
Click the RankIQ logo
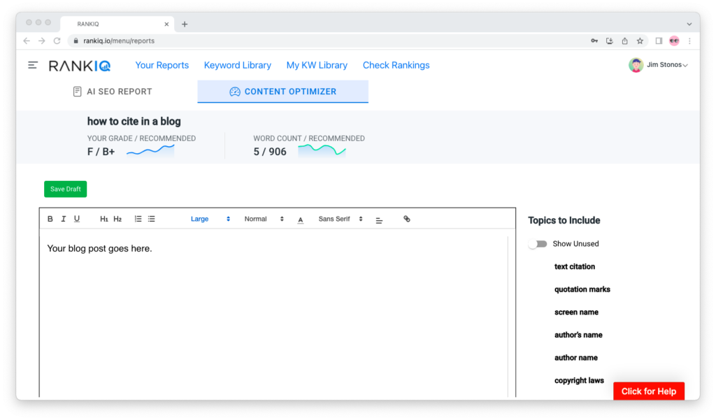(x=80, y=66)
